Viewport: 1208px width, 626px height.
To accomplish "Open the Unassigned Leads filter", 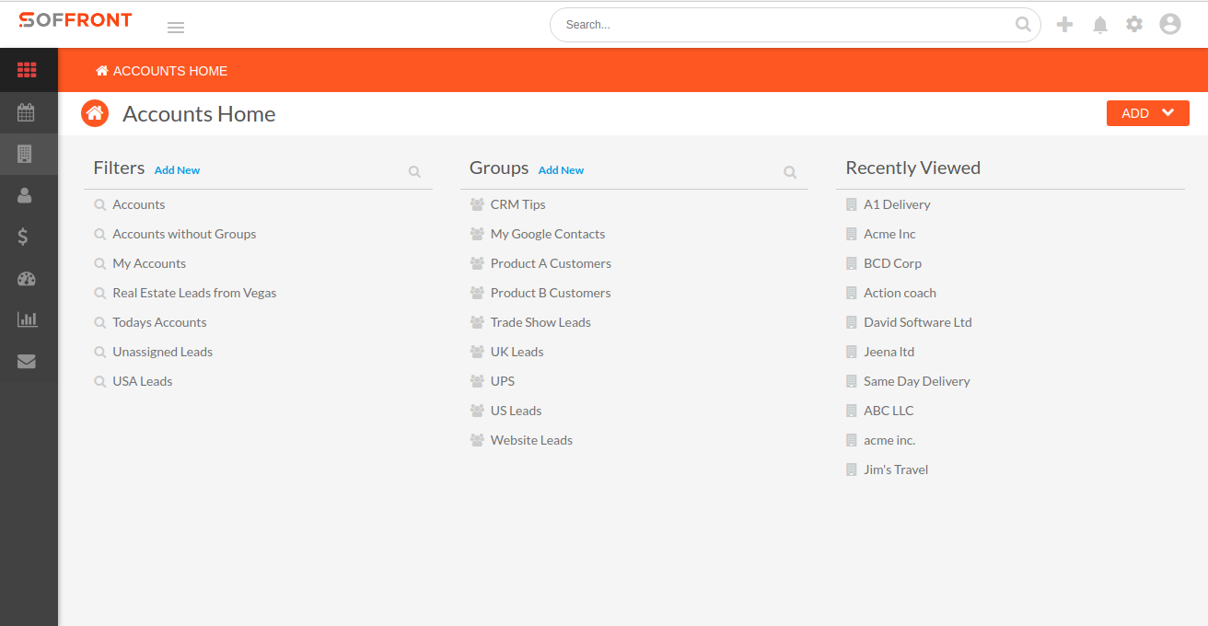I will [x=162, y=352].
